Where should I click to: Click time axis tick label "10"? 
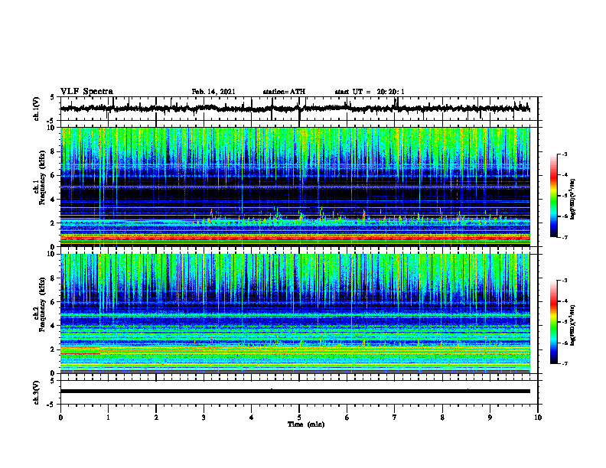tap(538, 418)
